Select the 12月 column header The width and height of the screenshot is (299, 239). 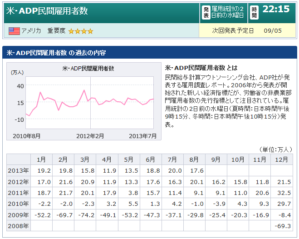[x=282, y=159]
